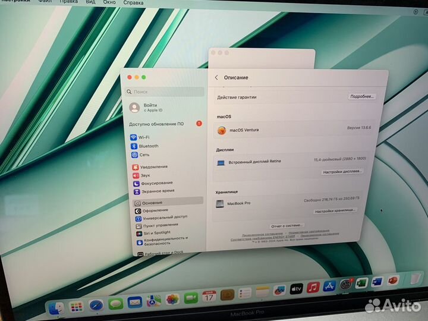Open the Правка menu
The image size is (428, 321).
click(68, 2)
